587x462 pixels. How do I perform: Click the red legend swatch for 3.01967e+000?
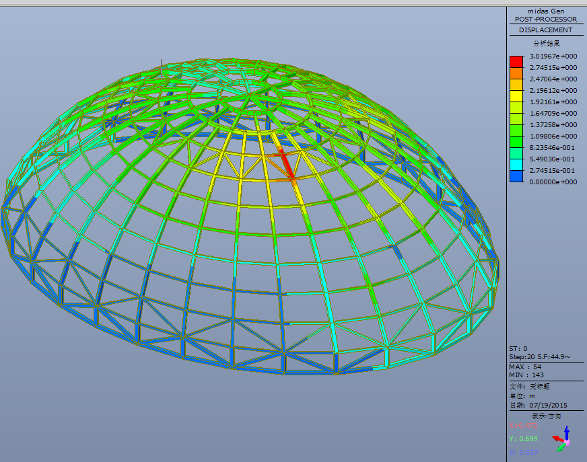[x=516, y=62]
